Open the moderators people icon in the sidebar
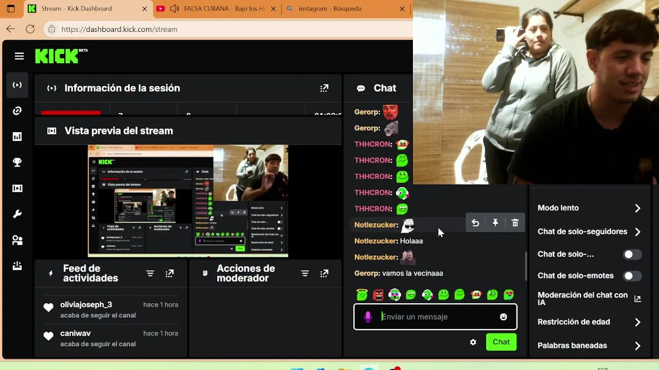 17,240
